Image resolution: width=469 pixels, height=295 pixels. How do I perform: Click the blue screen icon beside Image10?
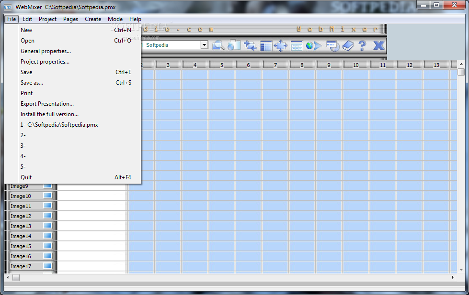pyautogui.click(x=48, y=196)
